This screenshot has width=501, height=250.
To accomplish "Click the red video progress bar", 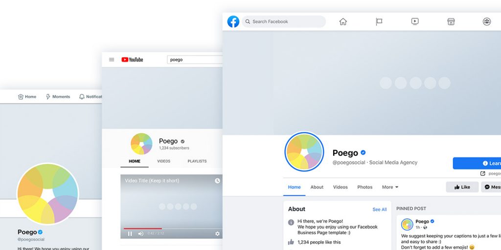I will coord(142,228).
